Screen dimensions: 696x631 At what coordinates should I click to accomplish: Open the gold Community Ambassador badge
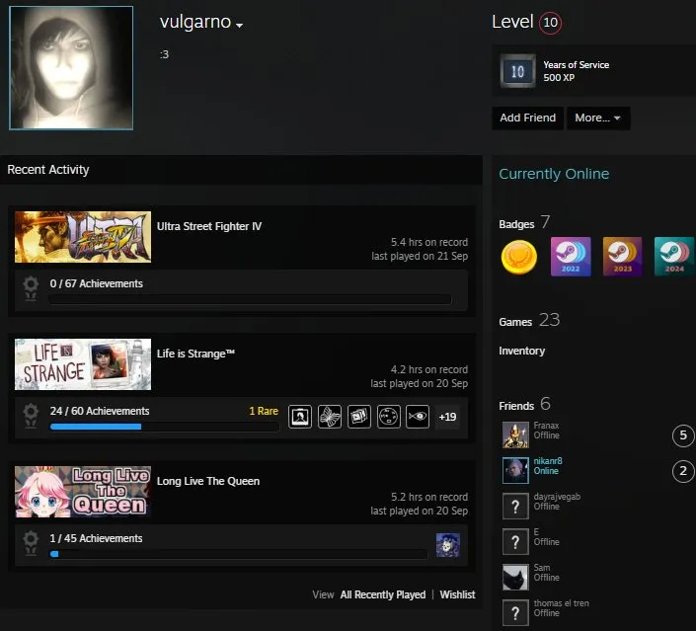point(519,257)
